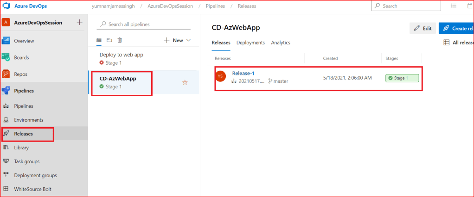Switch to list view of pipelines
474x197 pixels.
coord(99,40)
